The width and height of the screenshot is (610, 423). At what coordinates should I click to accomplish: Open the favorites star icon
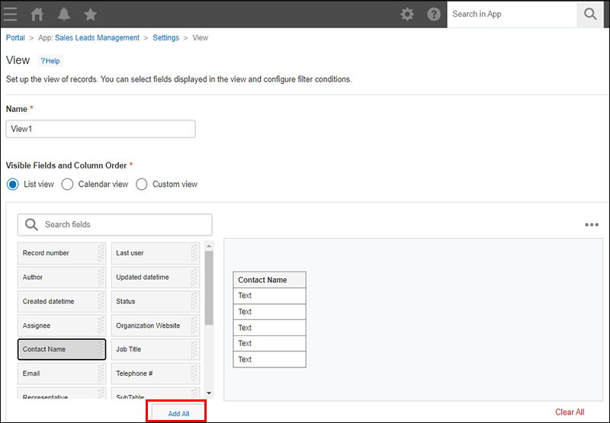[x=90, y=14]
